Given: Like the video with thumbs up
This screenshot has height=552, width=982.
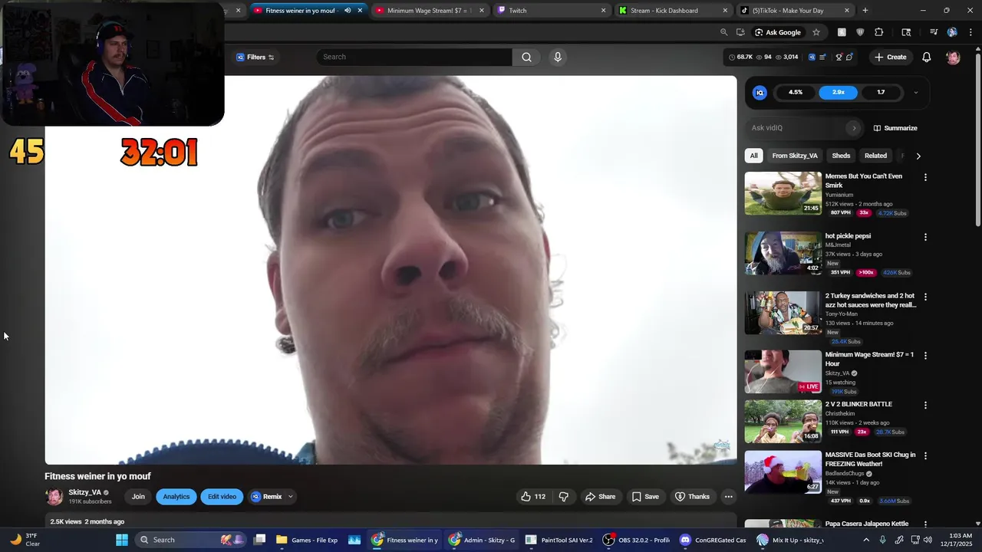Looking at the screenshot, I should coord(533,497).
